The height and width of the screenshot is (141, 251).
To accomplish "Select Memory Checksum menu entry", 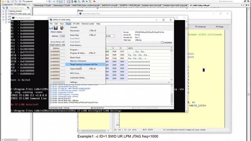I will 85,61.
